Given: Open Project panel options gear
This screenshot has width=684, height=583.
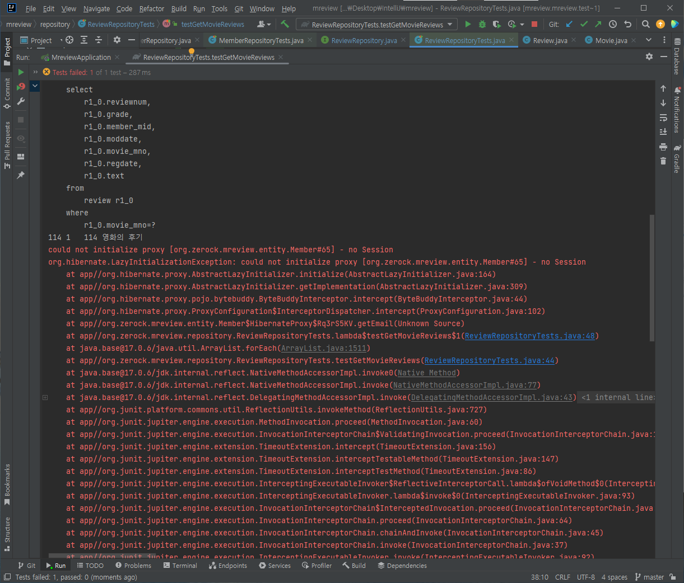Looking at the screenshot, I should [x=117, y=40].
